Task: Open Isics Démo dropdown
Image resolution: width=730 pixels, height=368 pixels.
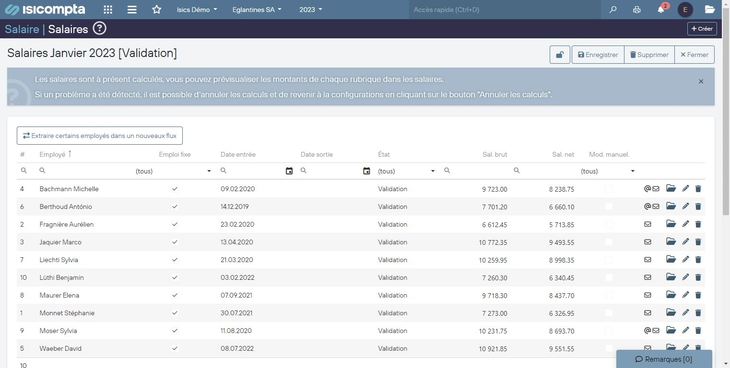Action: pos(197,10)
